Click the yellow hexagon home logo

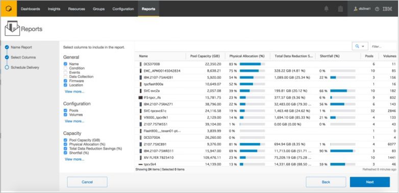pos(9,9)
